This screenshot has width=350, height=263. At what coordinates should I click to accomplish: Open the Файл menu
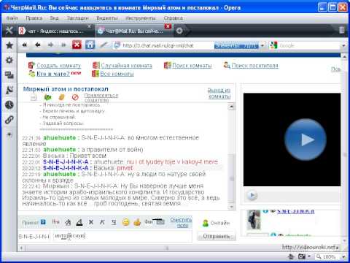[12, 18]
